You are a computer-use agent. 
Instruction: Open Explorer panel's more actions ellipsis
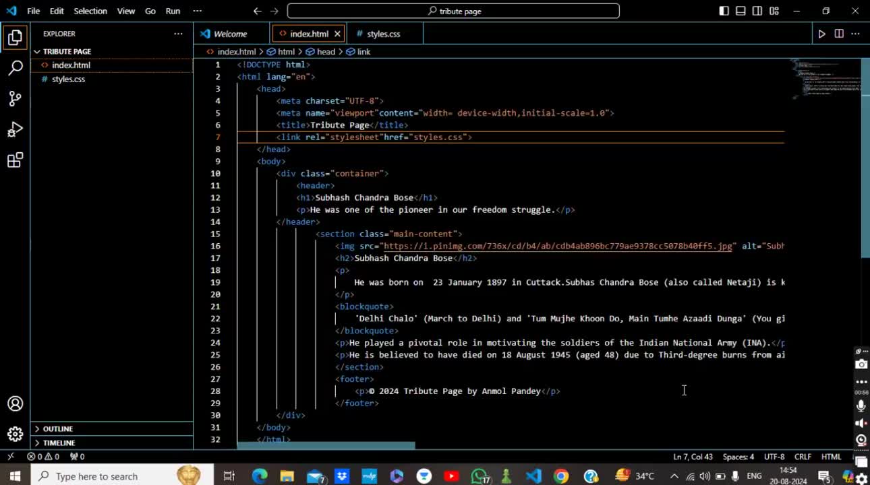coord(178,34)
